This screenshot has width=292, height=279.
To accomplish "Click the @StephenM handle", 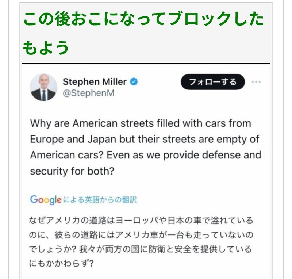I will [x=89, y=93].
